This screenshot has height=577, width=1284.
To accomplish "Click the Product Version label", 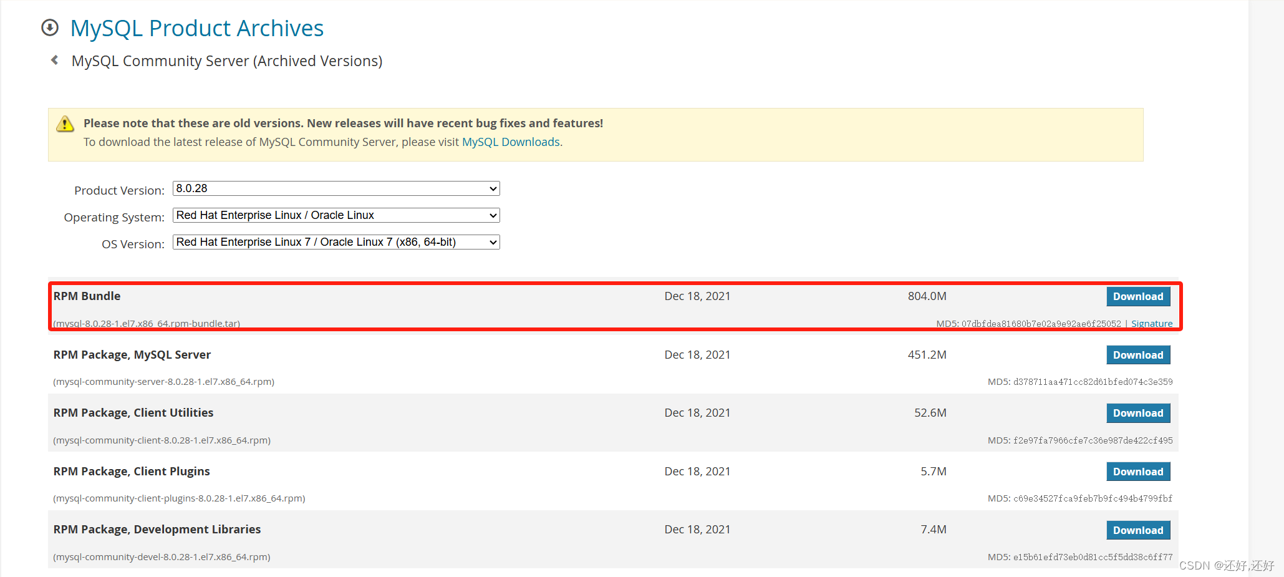I will pos(119,190).
